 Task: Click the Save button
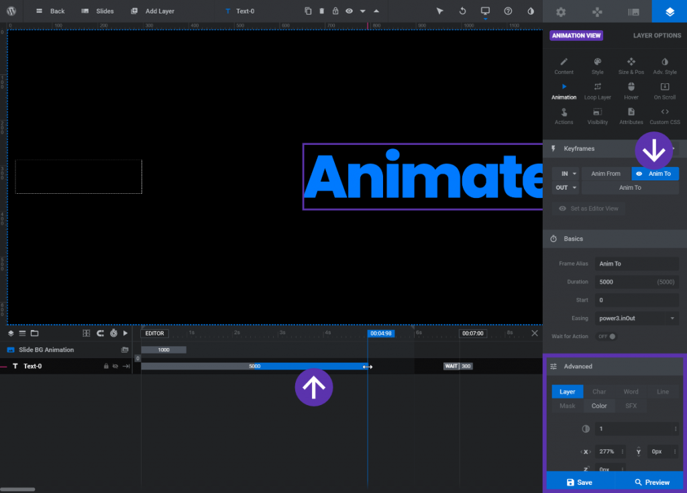coord(581,482)
